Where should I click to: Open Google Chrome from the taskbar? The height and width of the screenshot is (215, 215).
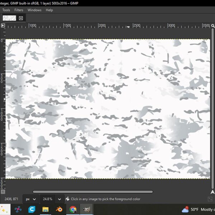point(73,209)
